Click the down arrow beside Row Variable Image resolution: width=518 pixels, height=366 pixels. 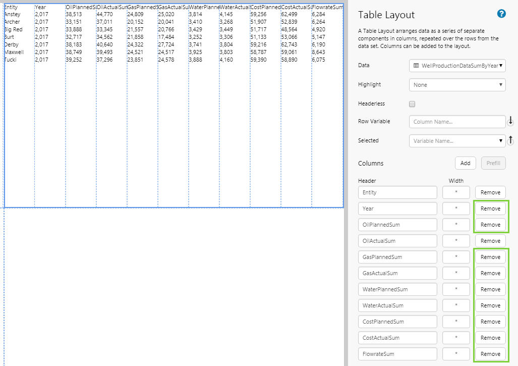[x=510, y=121]
